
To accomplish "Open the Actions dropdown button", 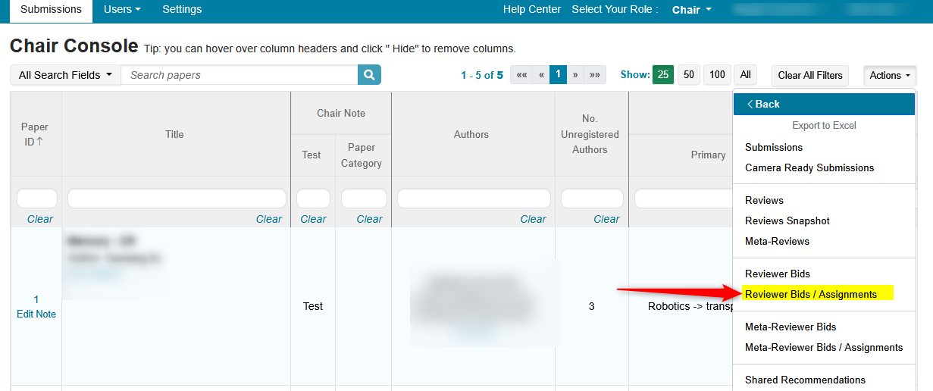I will click(x=889, y=75).
